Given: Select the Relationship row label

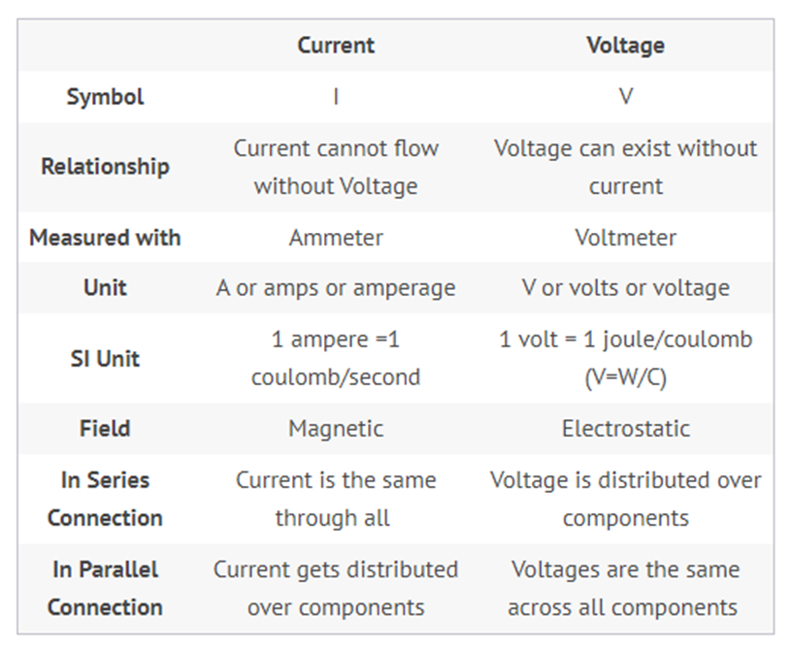Looking at the screenshot, I should (x=105, y=167).
